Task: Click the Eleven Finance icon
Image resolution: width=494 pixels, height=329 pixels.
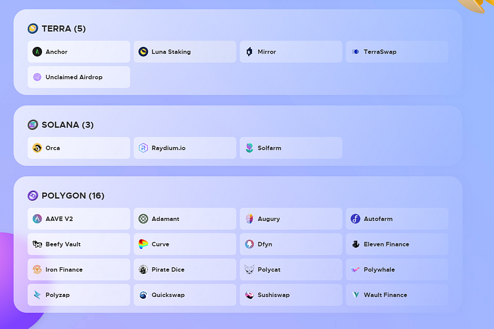Action: point(356,244)
